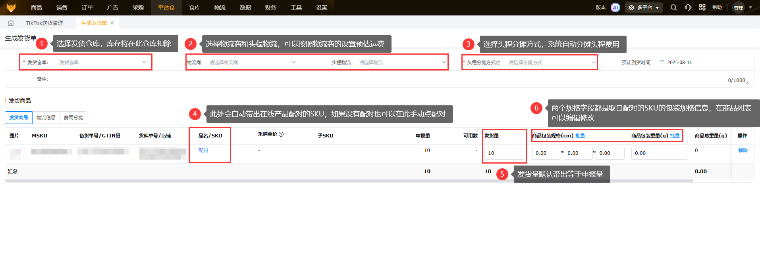Click the 汇总 summary row label
This screenshot has height=280, width=760.
pyautogui.click(x=13, y=171)
